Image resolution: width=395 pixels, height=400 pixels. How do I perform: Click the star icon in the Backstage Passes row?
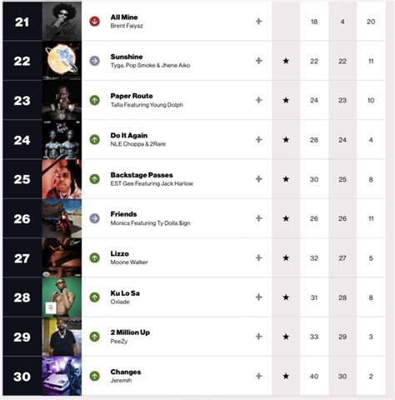click(286, 179)
